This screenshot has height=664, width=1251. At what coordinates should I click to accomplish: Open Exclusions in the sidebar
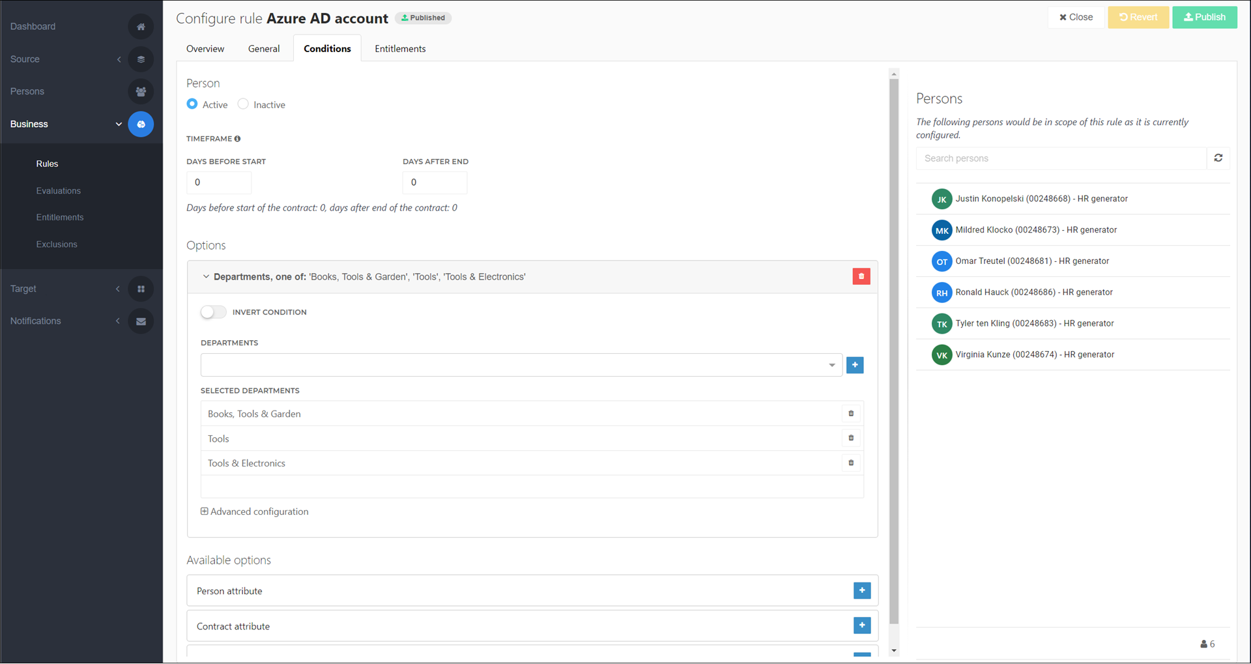(57, 244)
